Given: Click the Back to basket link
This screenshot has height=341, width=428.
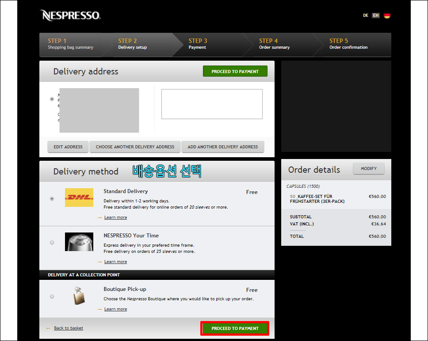Looking at the screenshot, I should [x=69, y=328].
